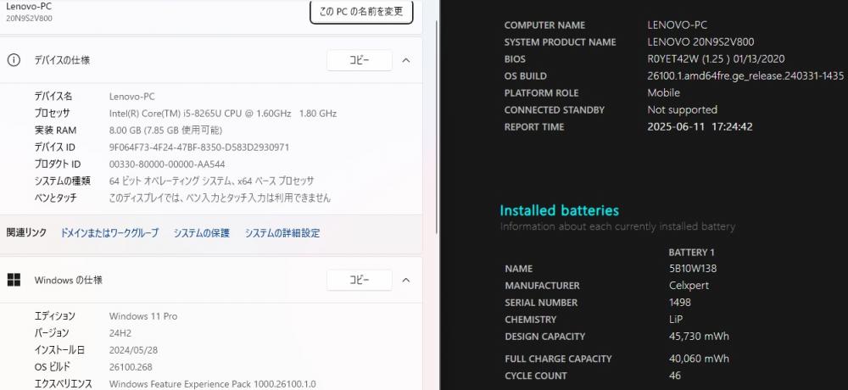Image resolution: width=848 pixels, height=390 pixels.
Task: Select the device ID 9F064F73-4F24-47BF-8350-D583D2930971
Action: (199, 148)
